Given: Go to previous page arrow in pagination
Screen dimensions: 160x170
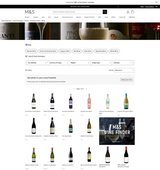Looking at the screenshot, I should point(74,89).
